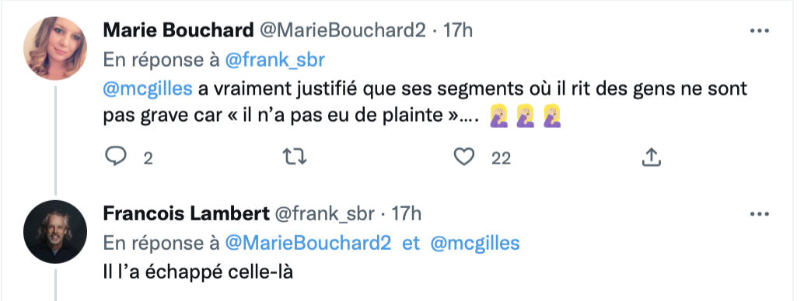
Task: Open Marie Bouchard's profile picture
Action: (x=55, y=49)
